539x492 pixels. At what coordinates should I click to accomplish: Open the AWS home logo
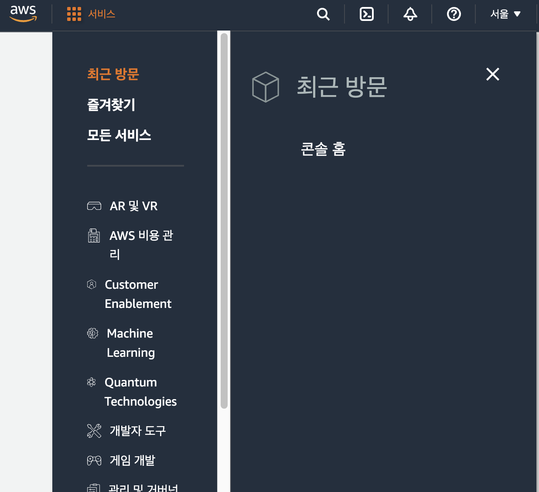(23, 14)
